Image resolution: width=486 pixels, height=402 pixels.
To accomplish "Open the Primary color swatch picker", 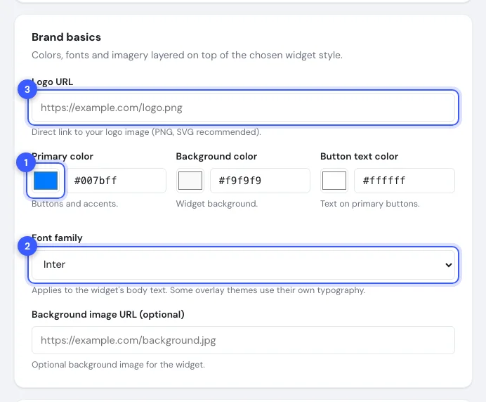I will click(x=46, y=181).
